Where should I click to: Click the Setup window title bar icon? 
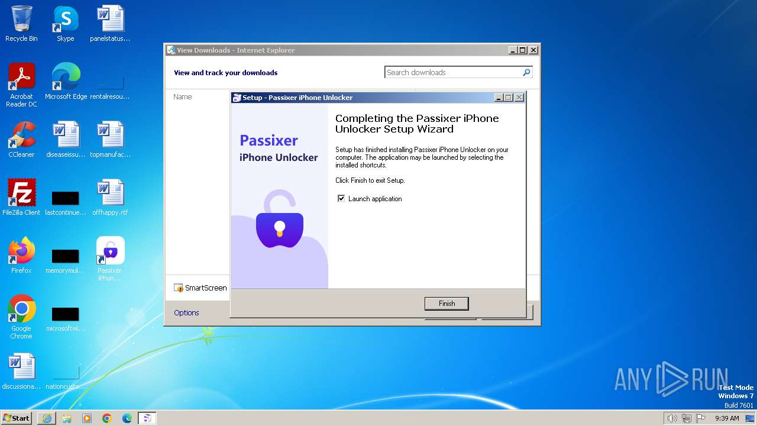(237, 98)
